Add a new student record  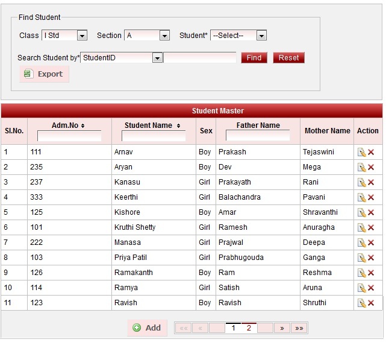click(x=147, y=328)
